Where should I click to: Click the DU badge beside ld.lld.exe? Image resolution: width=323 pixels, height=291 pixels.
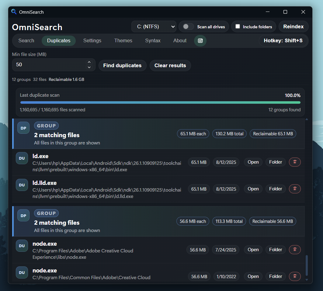22,185
